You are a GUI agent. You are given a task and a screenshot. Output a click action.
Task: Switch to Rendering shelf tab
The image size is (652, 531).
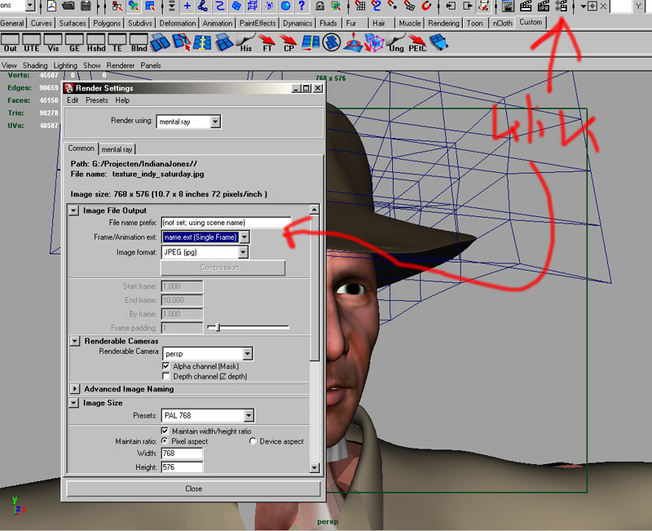[x=443, y=24]
